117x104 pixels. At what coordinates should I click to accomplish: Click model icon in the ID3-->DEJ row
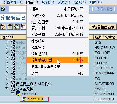(12, 53)
